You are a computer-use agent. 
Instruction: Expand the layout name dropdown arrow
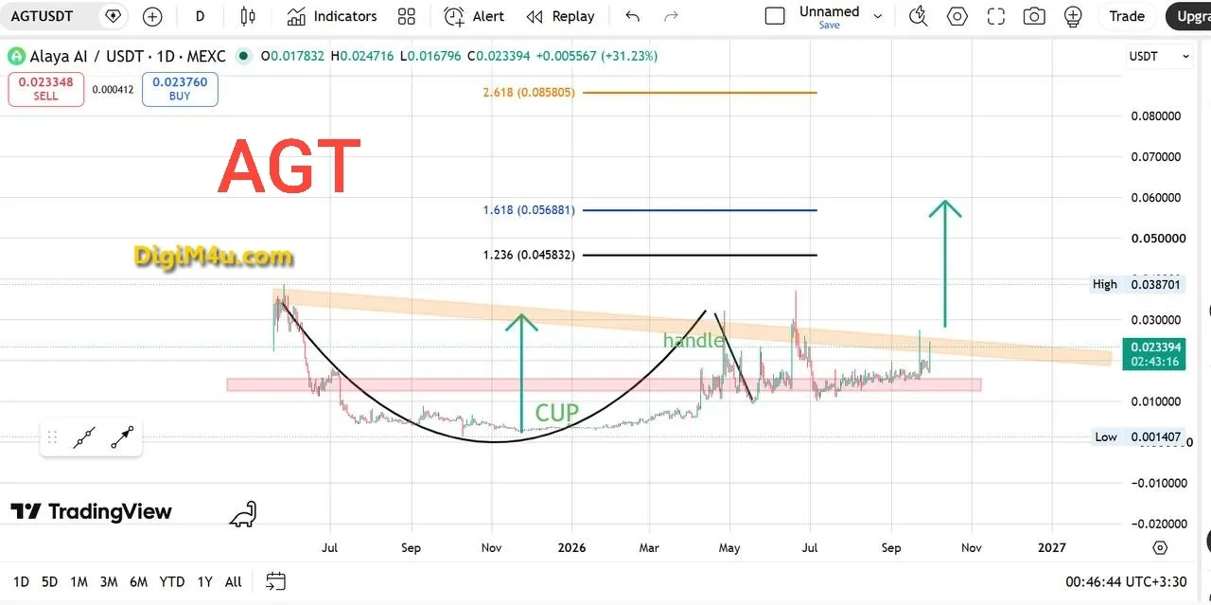(x=877, y=16)
